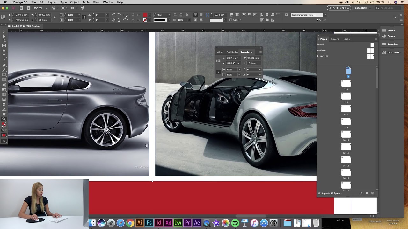Select the Rectangle Frame tool
Image resolution: width=408 pixels, height=229 pixels.
coord(4,75)
